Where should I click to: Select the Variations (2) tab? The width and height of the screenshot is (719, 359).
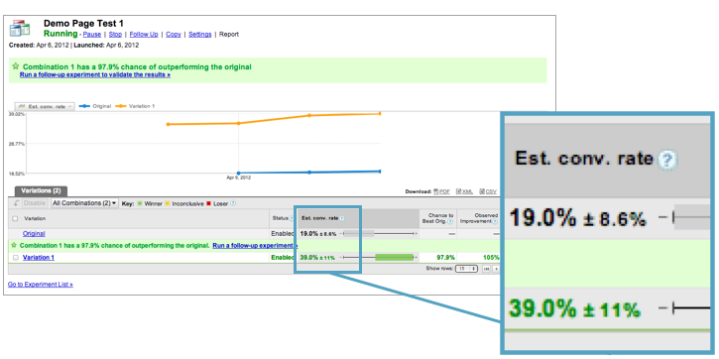click(41, 190)
